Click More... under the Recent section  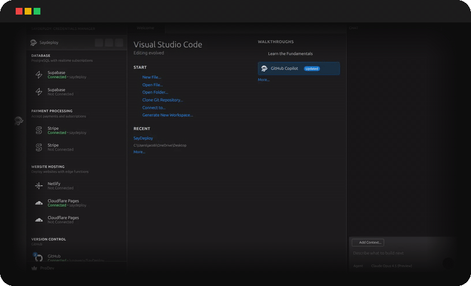pos(140,152)
